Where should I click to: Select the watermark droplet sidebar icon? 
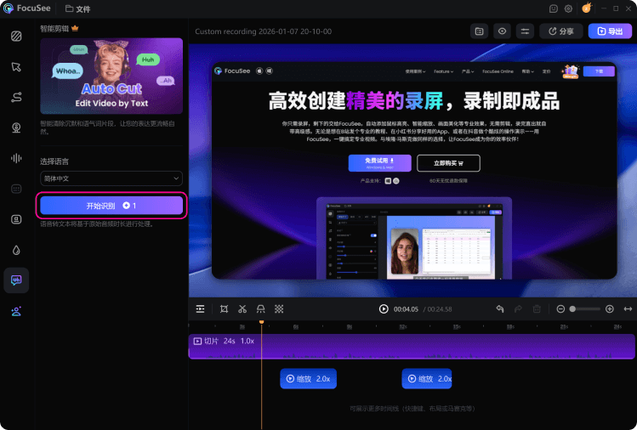point(16,250)
